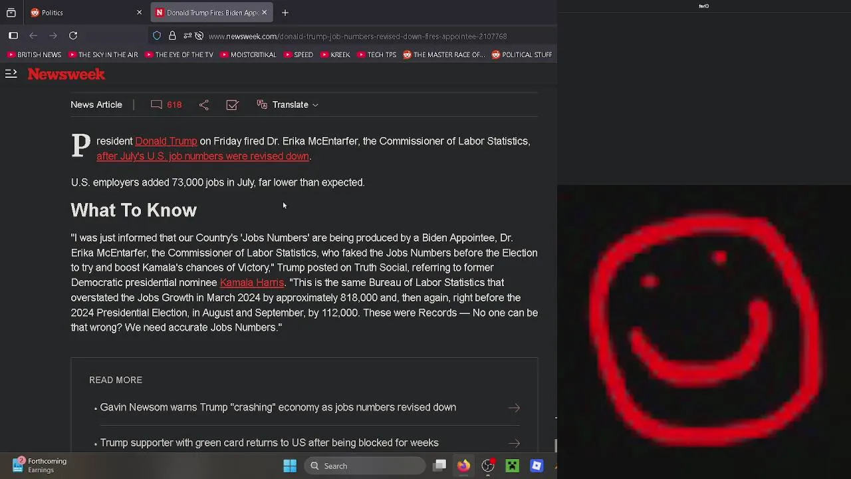
Task: Click the READ MORE label
Action: 116,380
